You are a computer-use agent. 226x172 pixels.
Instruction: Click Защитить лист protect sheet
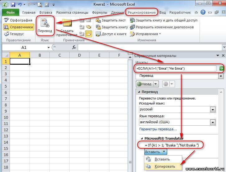[111, 20]
